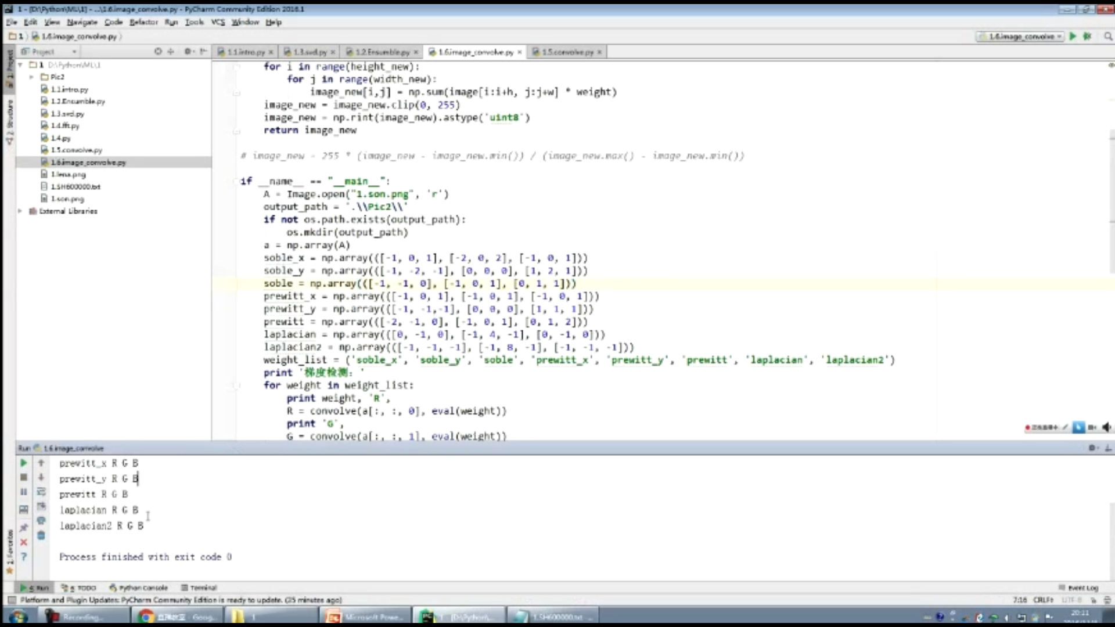Open the Refactor menu
The image size is (1115, 627).
pos(143,22)
